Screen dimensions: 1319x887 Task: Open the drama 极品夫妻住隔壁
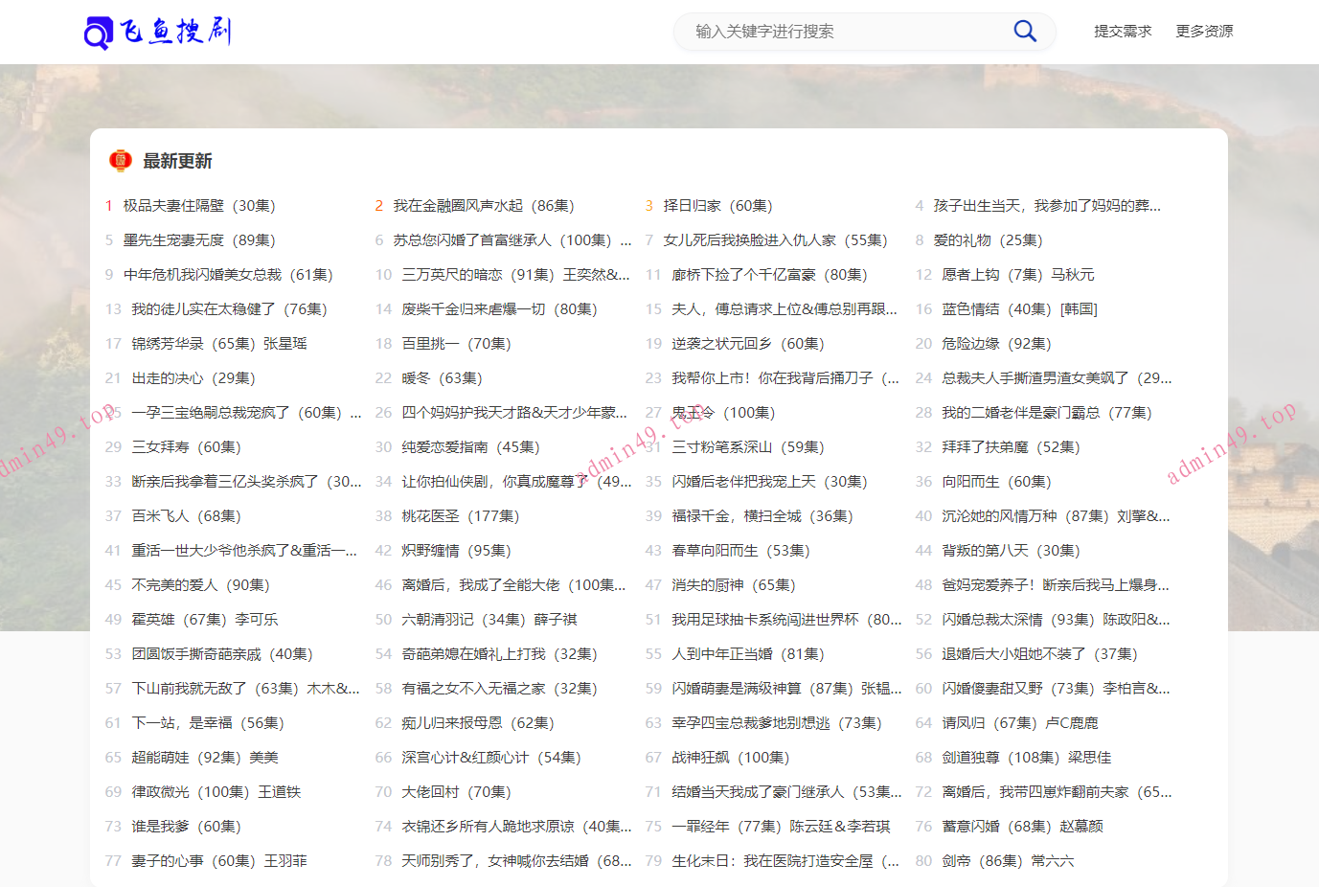click(171, 205)
